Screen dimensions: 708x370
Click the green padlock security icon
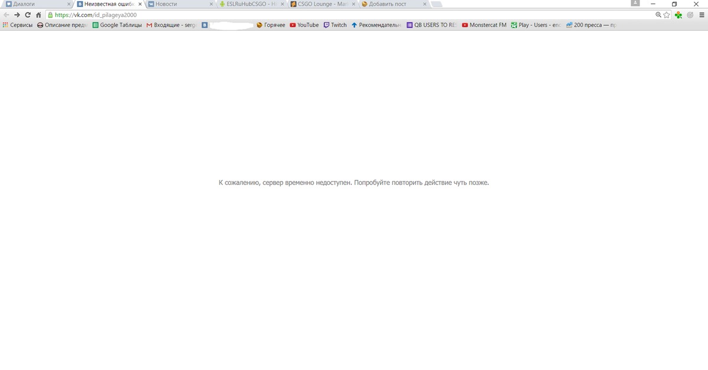pyautogui.click(x=50, y=15)
